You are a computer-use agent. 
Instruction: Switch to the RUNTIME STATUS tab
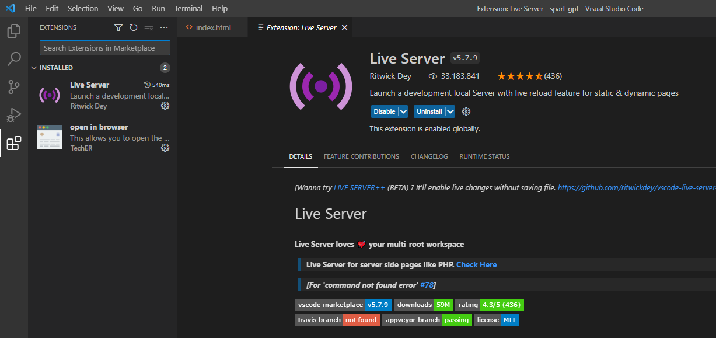484,156
